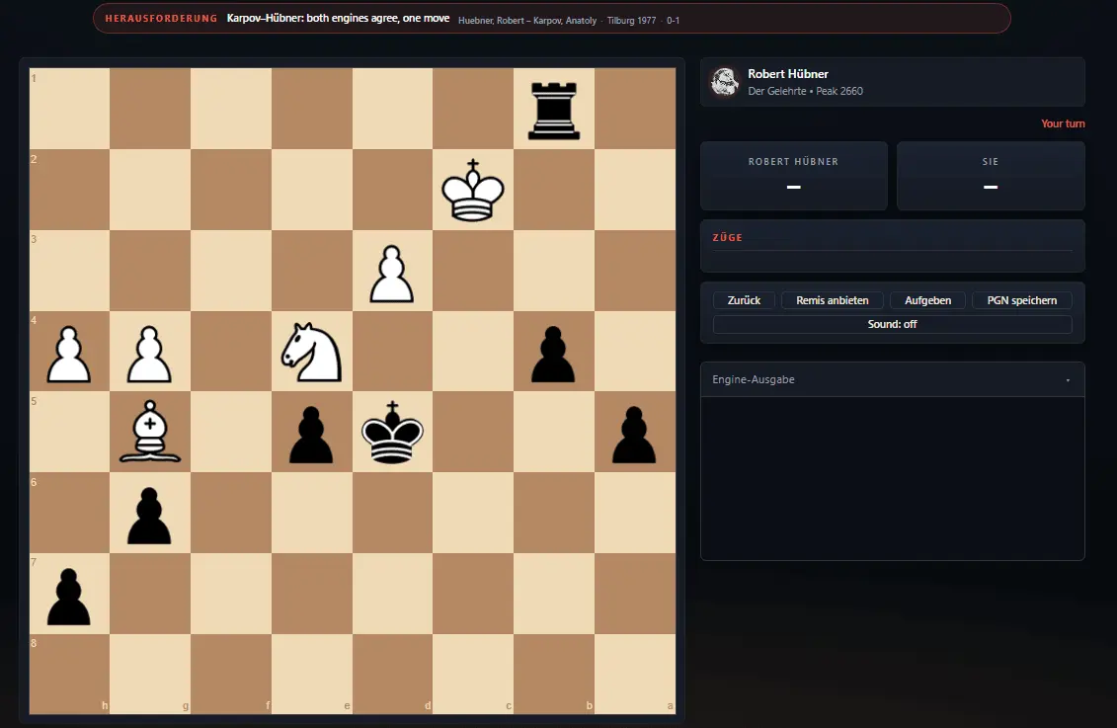Click the 'Tilburg 1977' text in banner
The image size is (1117, 728).
click(631, 21)
